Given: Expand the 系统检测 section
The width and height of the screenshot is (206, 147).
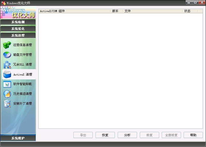Looking at the screenshot, I should pyautogui.click(x=18, y=22).
